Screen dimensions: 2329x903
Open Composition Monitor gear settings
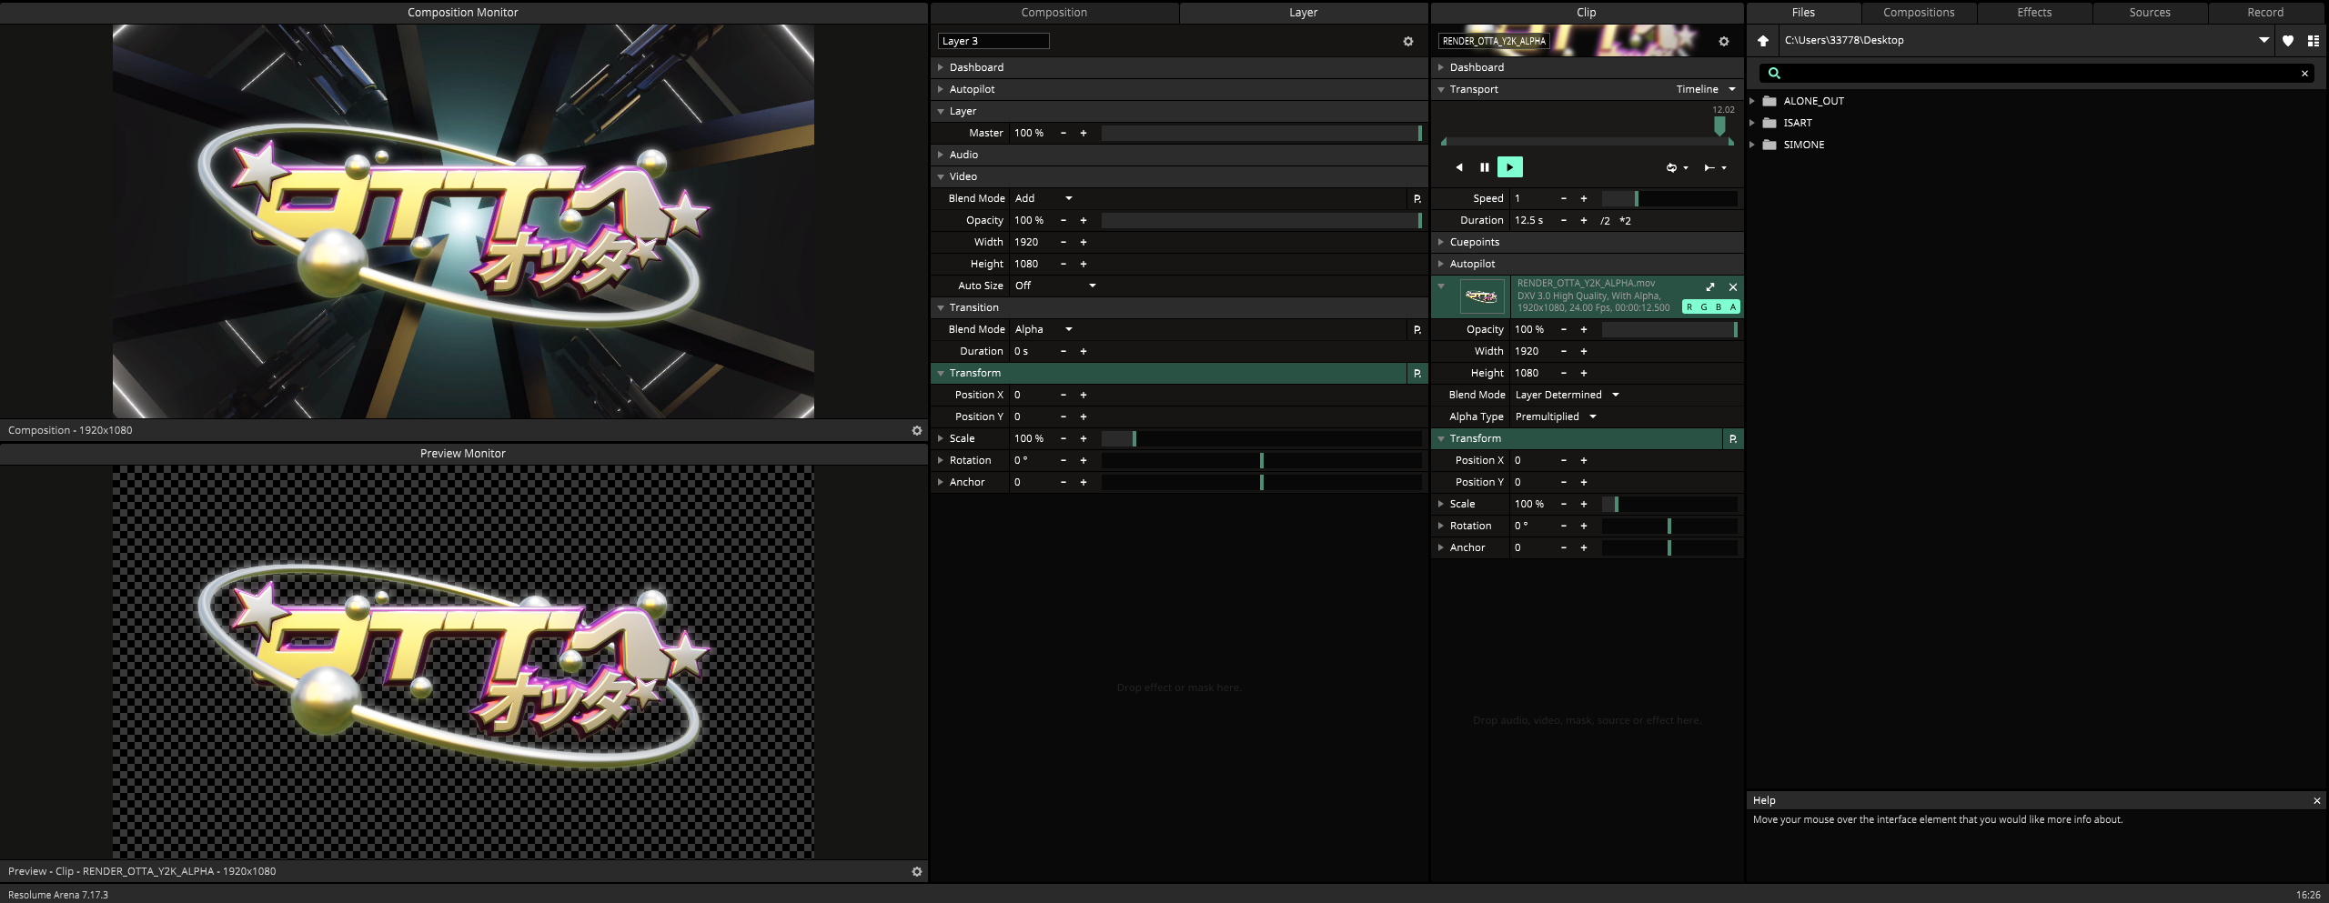pyautogui.click(x=917, y=431)
